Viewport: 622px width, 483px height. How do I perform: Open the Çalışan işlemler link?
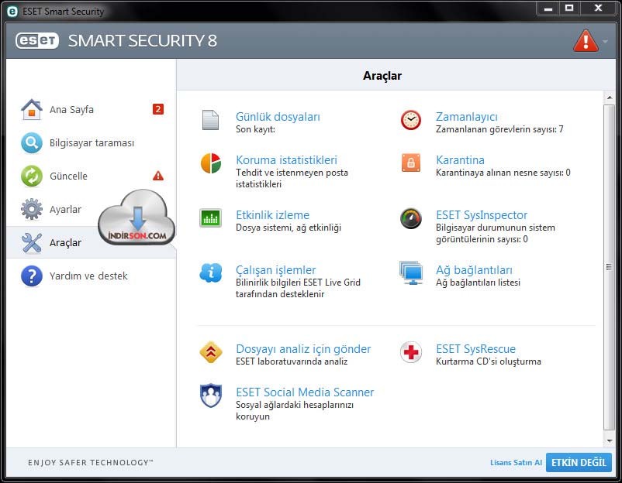coord(275,270)
